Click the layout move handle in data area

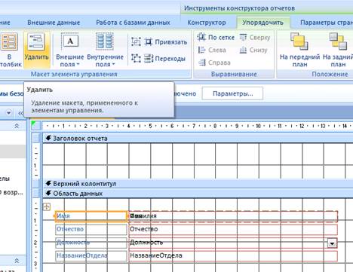pos(47,206)
